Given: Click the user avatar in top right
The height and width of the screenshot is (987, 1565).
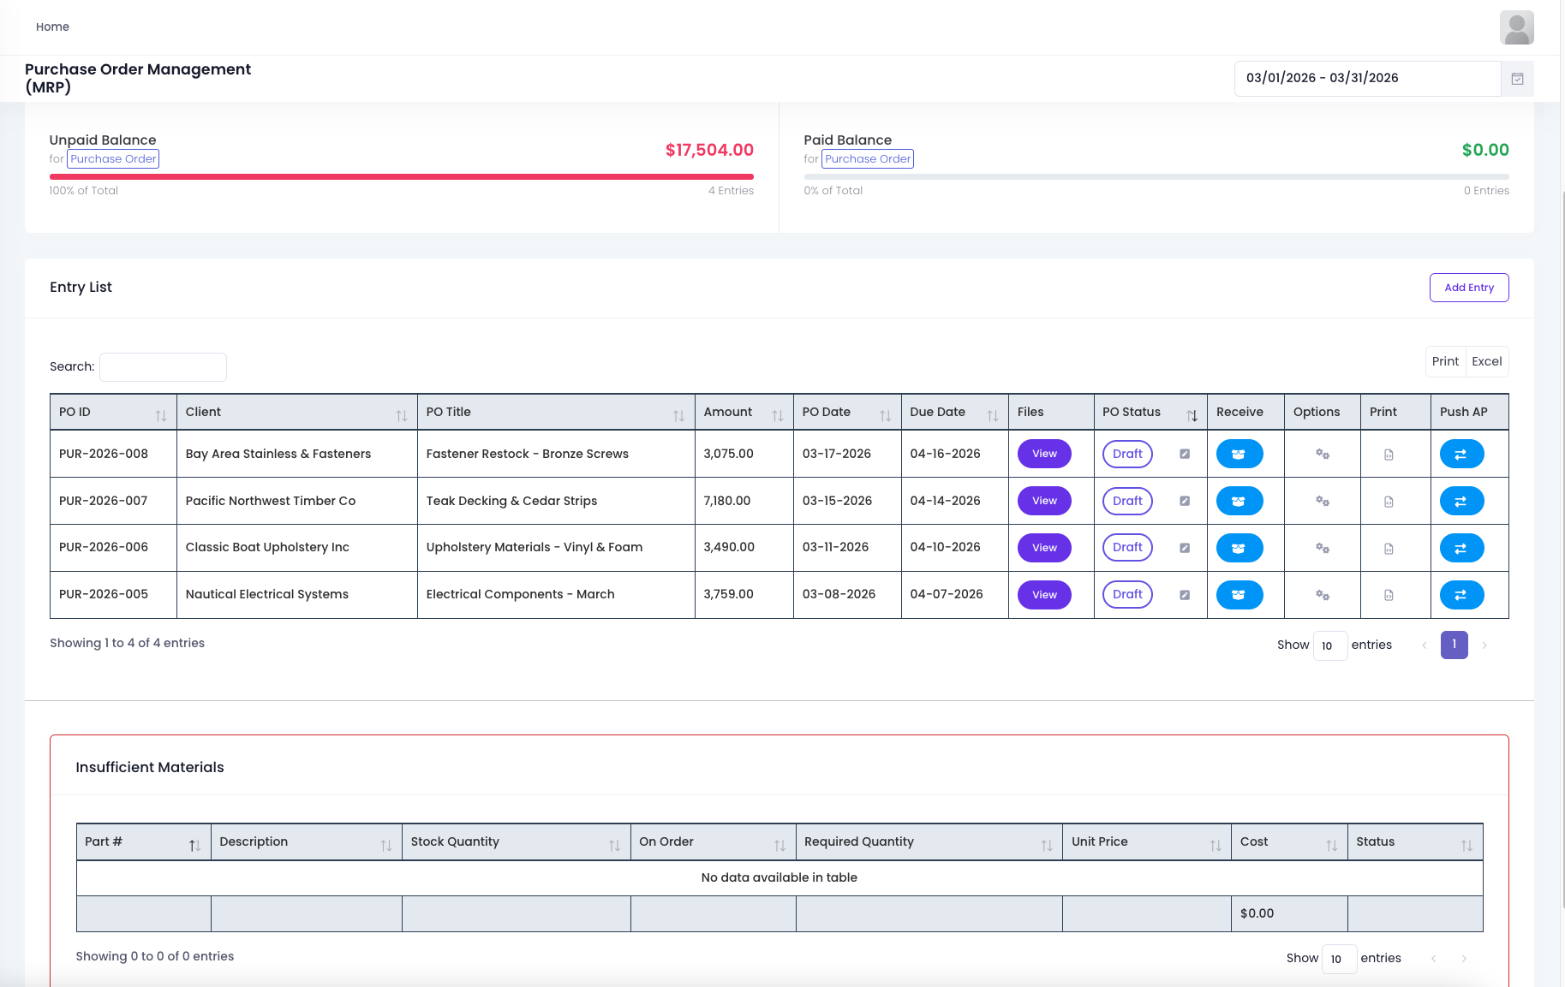Looking at the screenshot, I should tap(1515, 27).
